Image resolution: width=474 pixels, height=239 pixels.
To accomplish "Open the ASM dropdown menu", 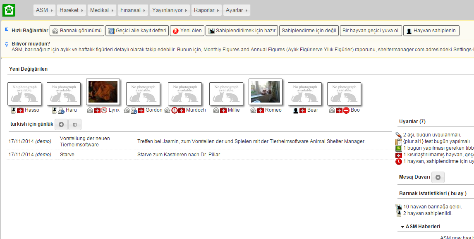I will tap(44, 10).
